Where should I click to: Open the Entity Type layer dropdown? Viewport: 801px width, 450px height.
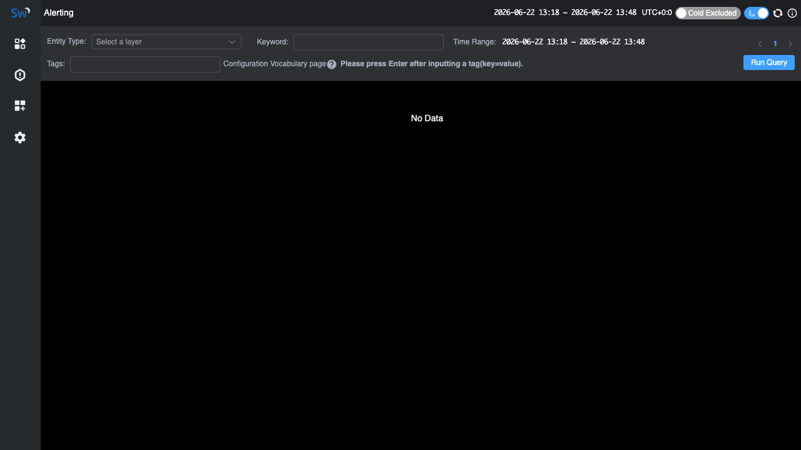166,42
